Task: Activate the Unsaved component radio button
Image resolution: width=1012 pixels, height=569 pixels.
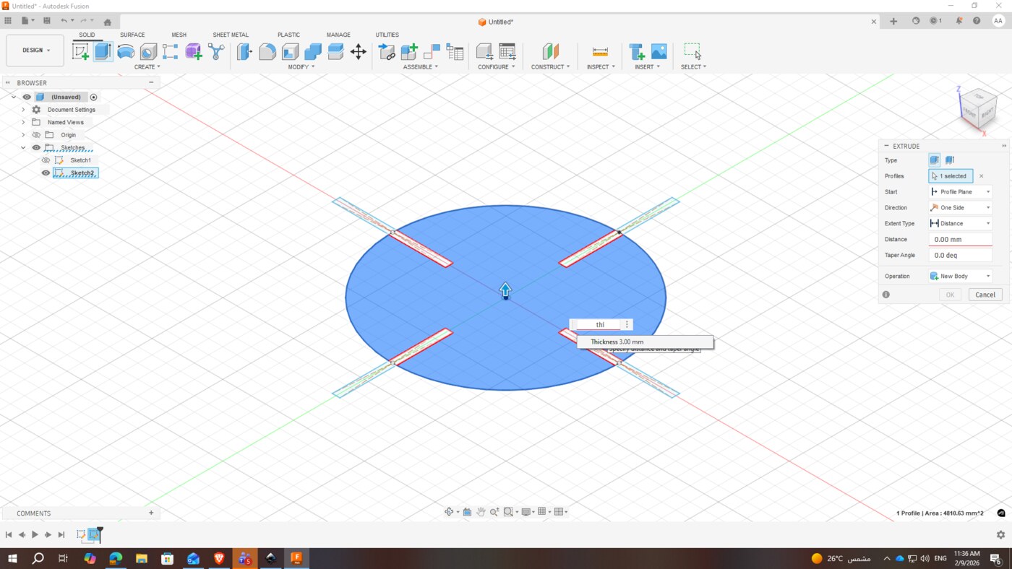Action: (x=93, y=97)
